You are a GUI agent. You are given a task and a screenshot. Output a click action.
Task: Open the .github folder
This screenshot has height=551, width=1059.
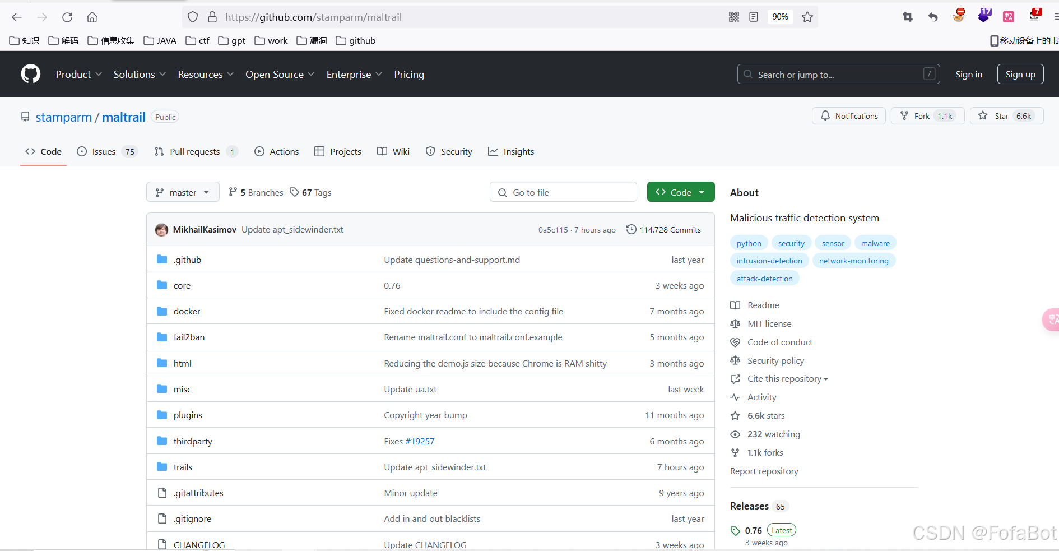(x=187, y=260)
